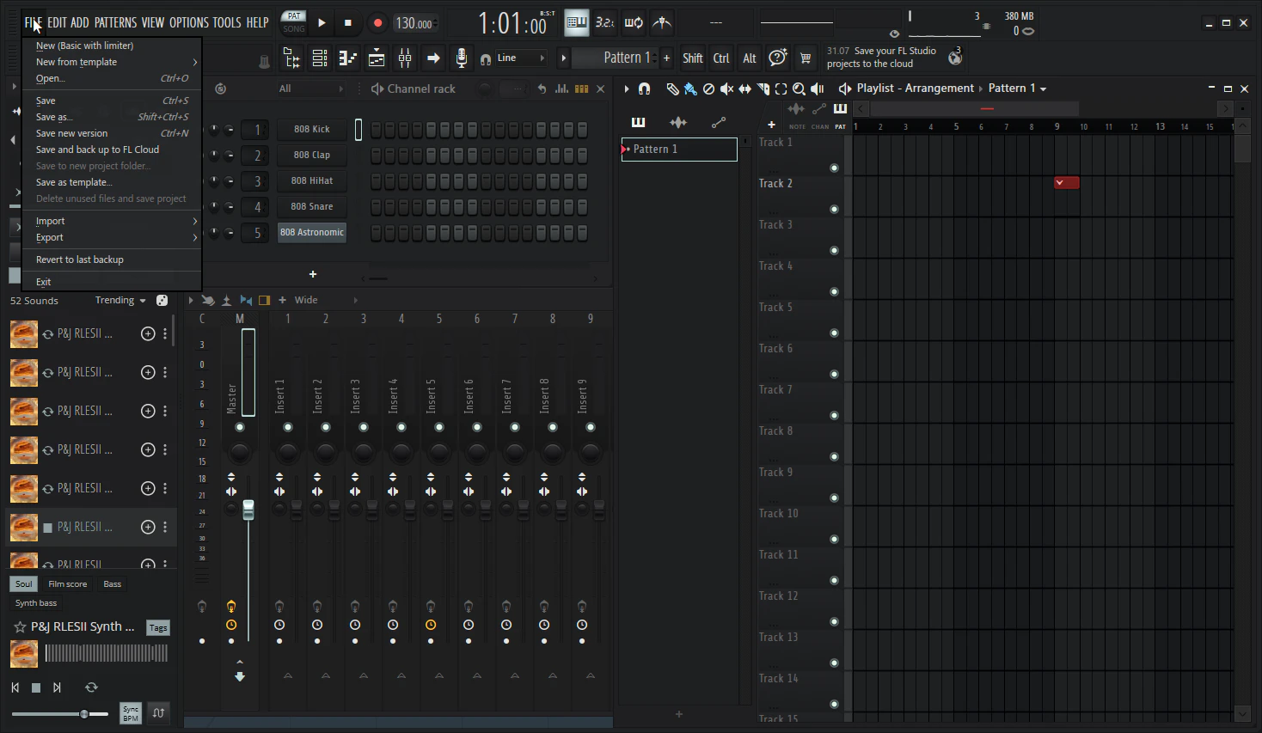
Task: Click the shopping cart store icon
Action: click(x=806, y=58)
